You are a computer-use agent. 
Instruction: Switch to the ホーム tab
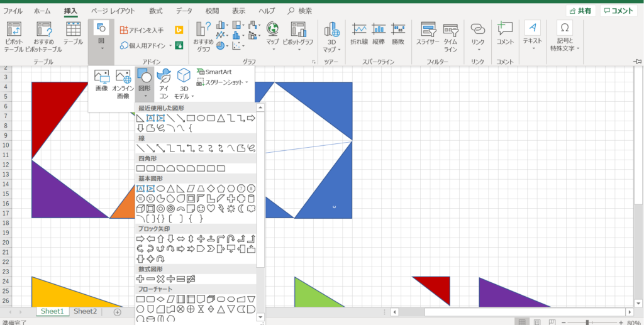[42, 11]
